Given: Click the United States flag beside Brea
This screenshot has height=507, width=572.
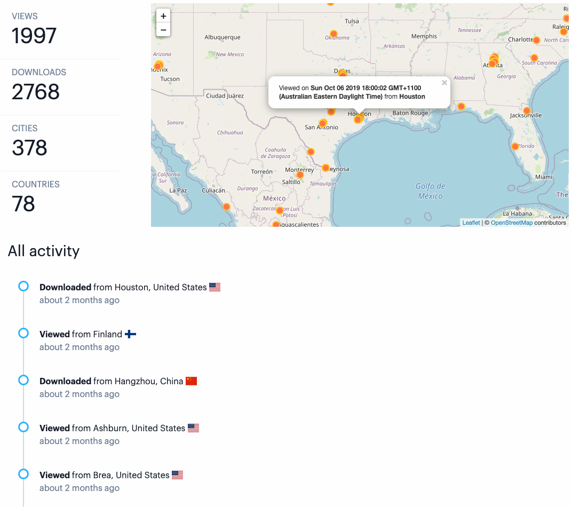Looking at the screenshot, I should coord(177,475).
